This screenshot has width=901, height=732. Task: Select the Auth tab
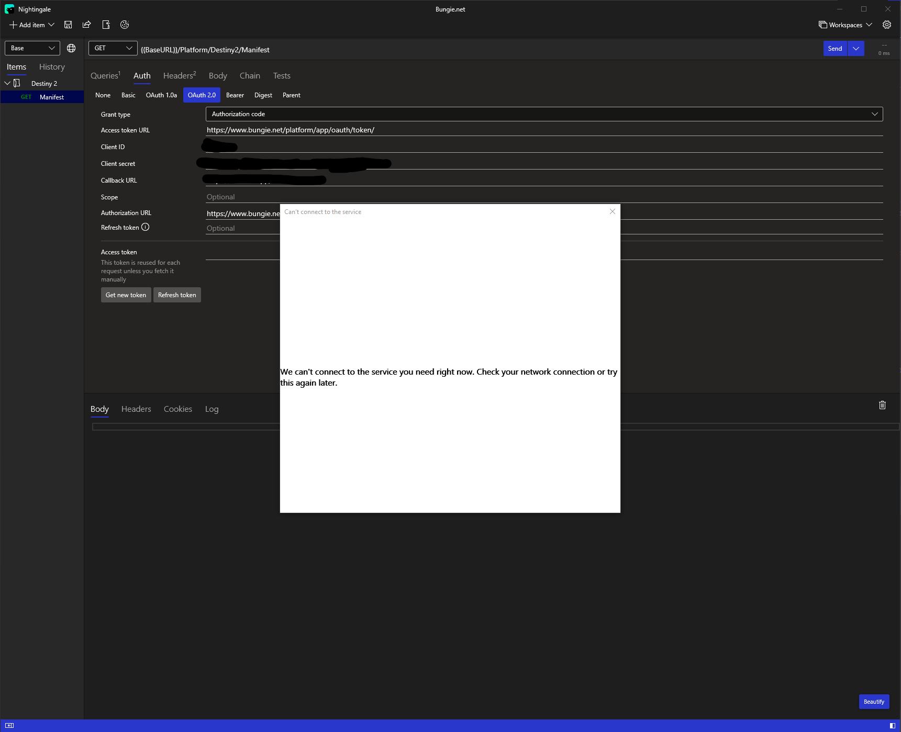(142, 76)
